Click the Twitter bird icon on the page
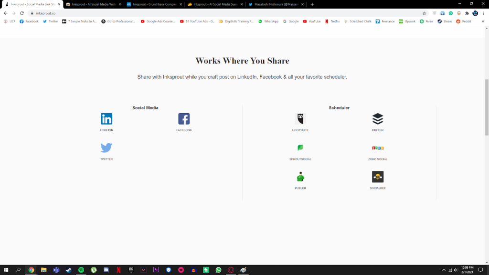This screenshot has width=489, height=275. pos(106,148)
